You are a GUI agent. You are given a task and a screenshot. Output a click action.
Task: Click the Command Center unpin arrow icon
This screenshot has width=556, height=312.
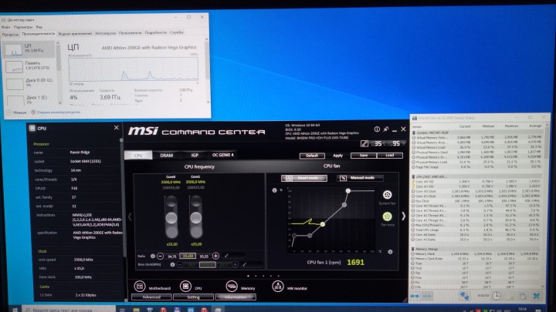[386, 129]
